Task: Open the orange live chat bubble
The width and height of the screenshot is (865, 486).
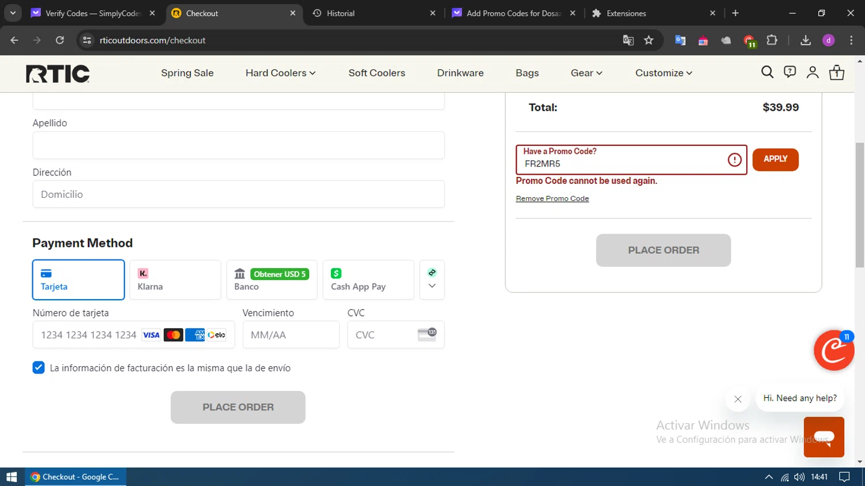Action: (x=823, y=437)
